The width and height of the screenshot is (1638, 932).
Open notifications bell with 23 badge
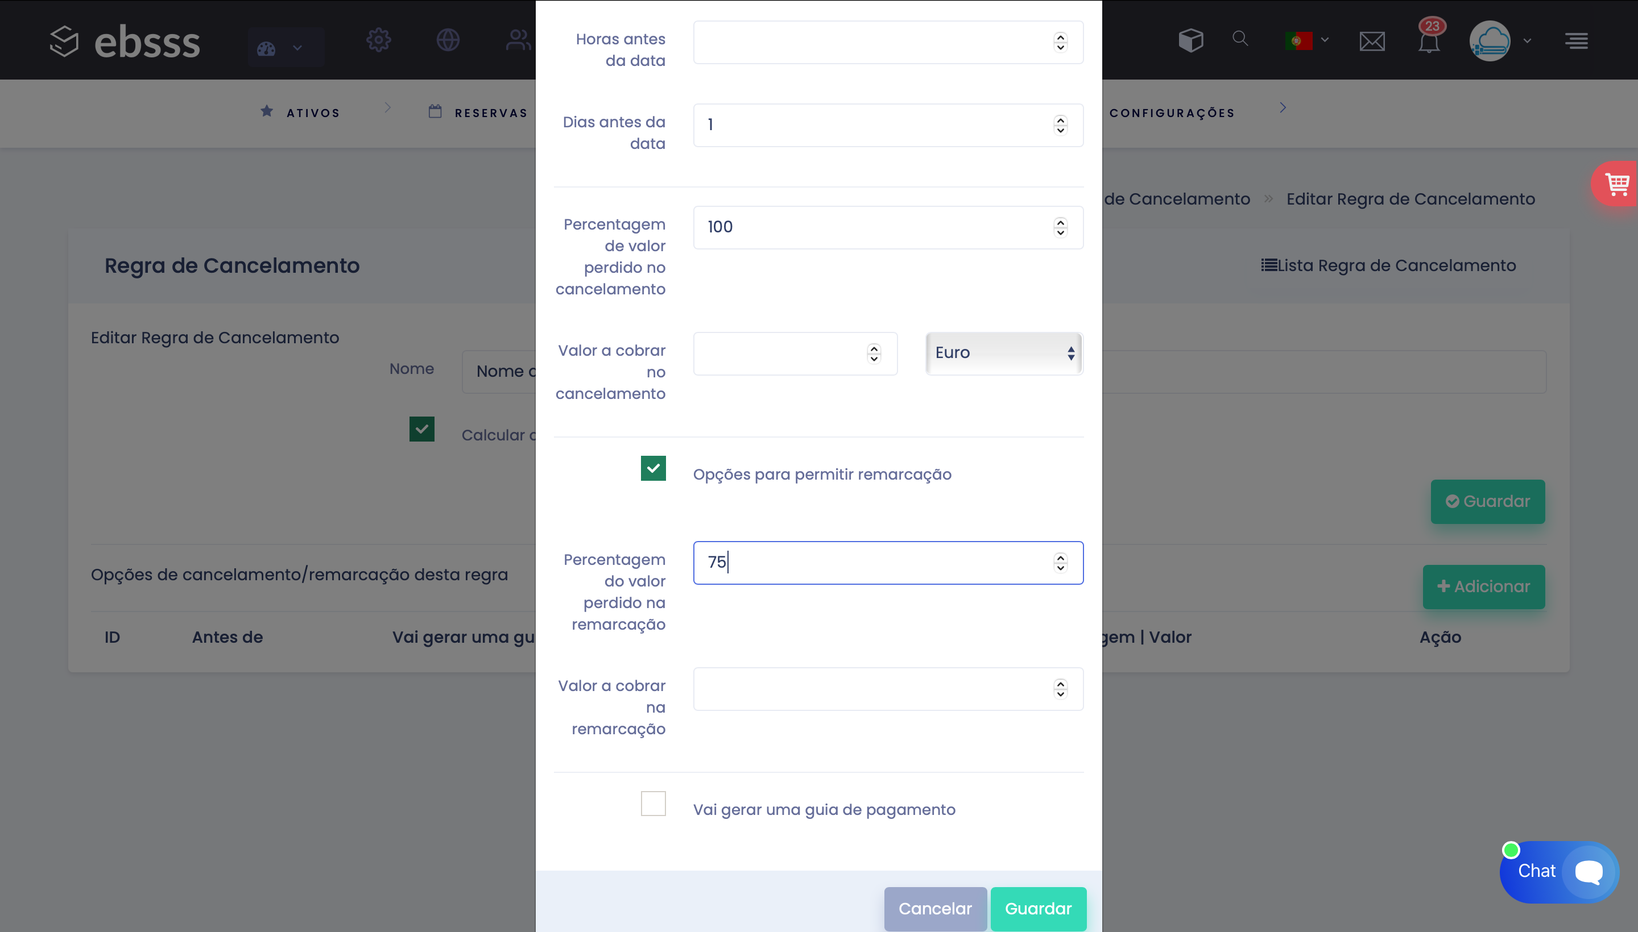tap(1429, 41)
